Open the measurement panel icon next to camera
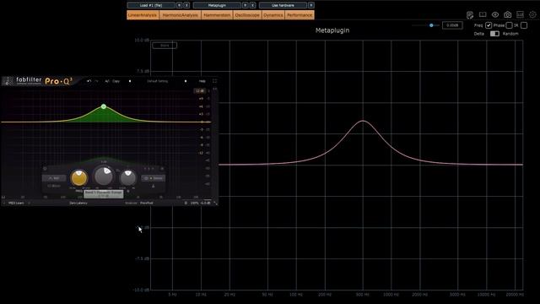 520,15
